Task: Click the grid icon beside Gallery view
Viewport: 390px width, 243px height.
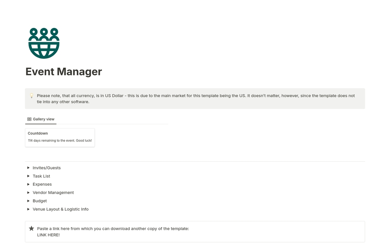Action: point(29,119)
